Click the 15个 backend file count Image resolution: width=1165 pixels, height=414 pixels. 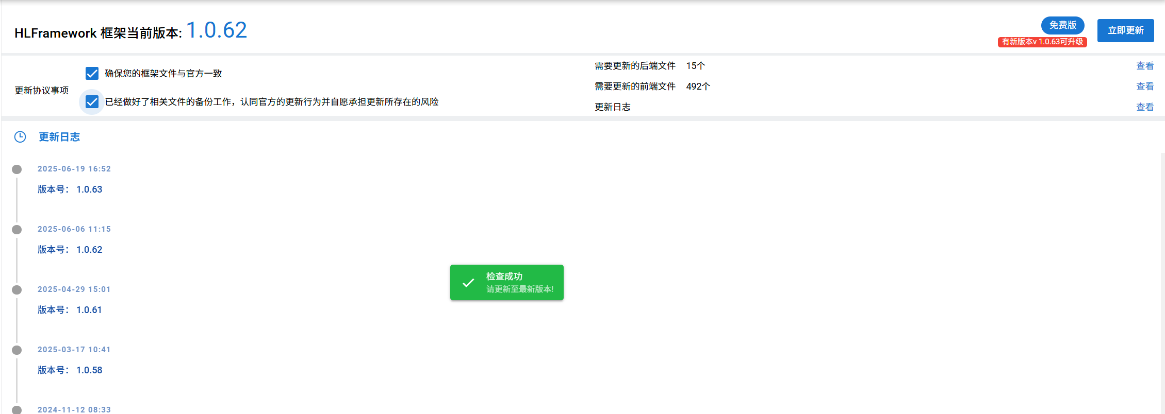696,66
